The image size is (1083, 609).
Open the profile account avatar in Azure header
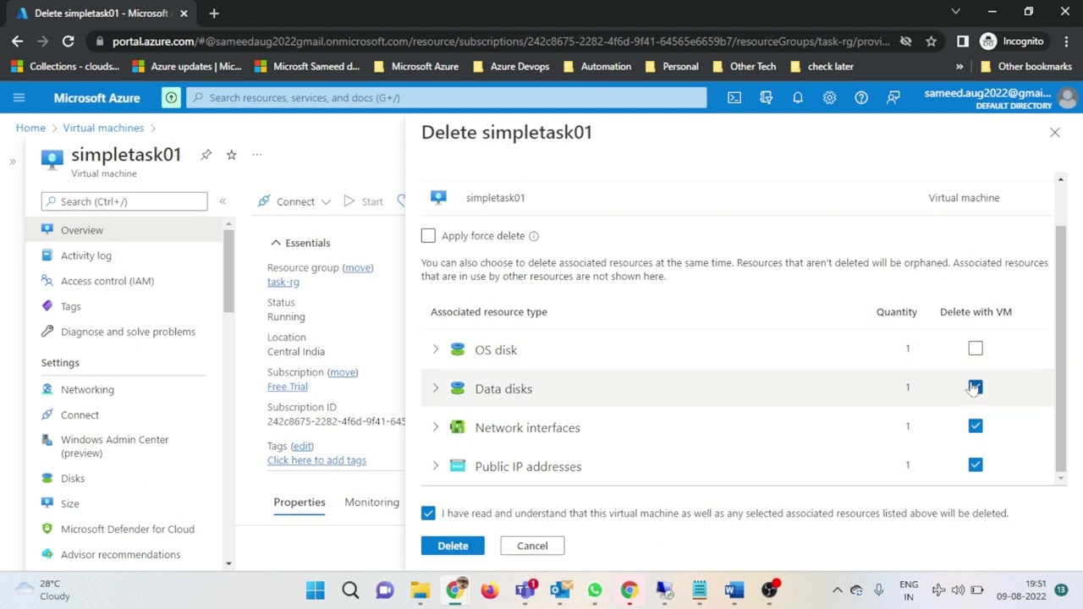click(1068, 97)
